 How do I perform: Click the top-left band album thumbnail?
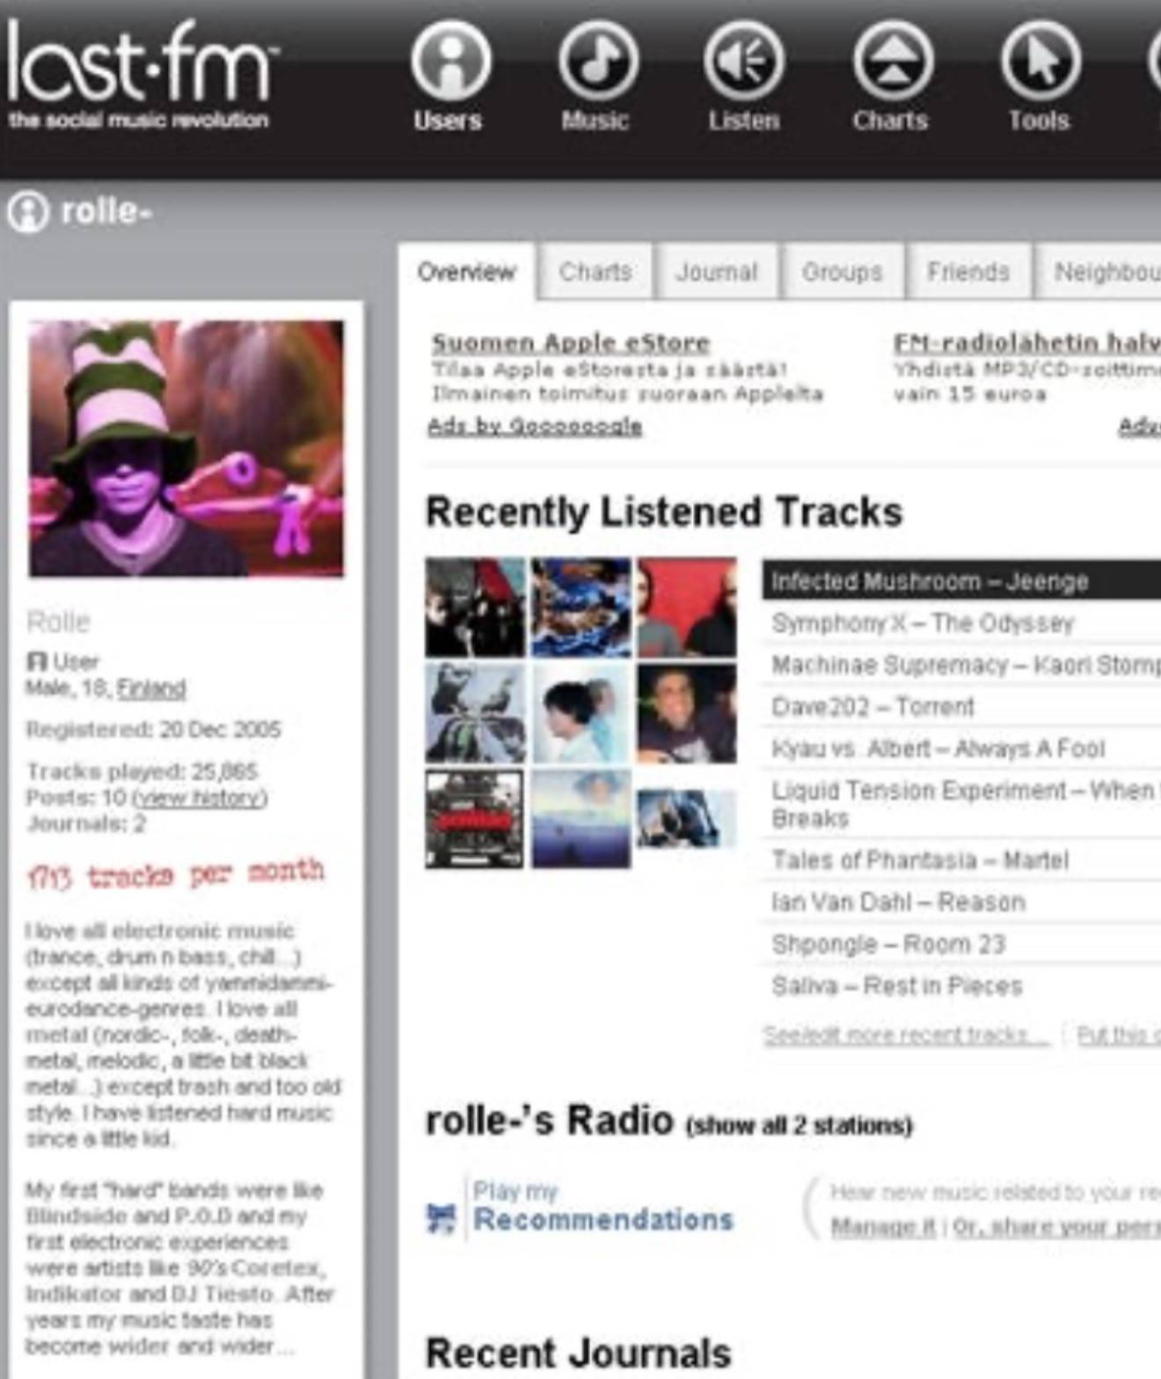475,608
